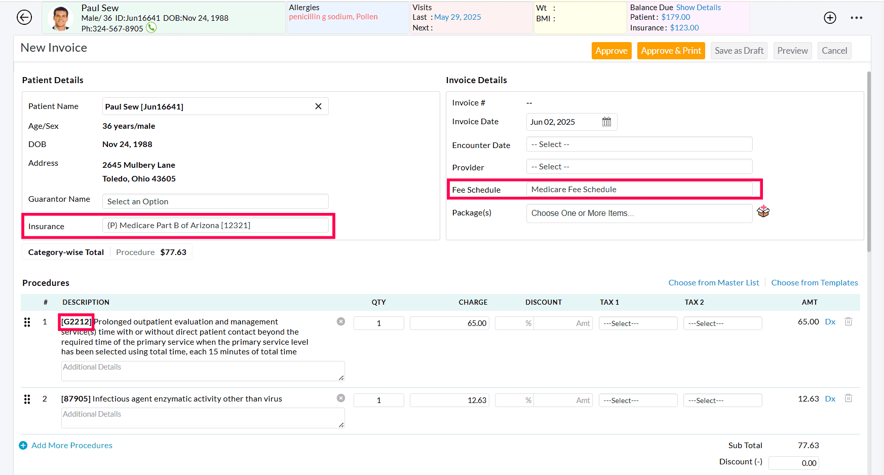Open the Provider select dropdown
The image size is (884, 475).
(639, 167)
